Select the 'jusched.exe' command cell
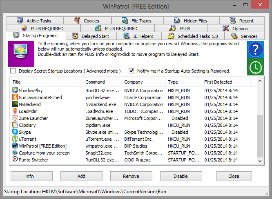 coord(98,97)
